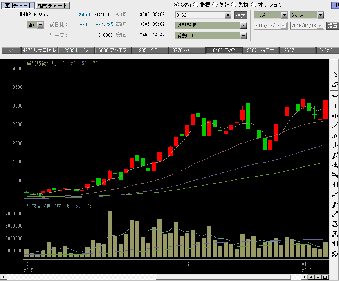Select the N-shaped zigzag measurement tool
The height and width of the screenshot is (281, 339).
coord(335,214)
